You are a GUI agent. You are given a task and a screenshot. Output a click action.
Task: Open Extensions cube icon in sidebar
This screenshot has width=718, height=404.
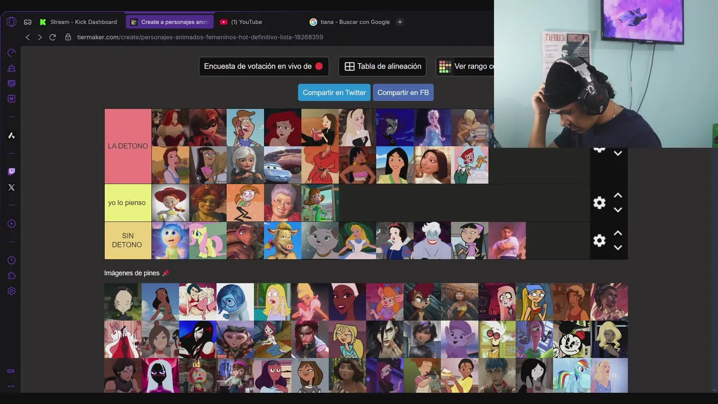click(11, 276)
